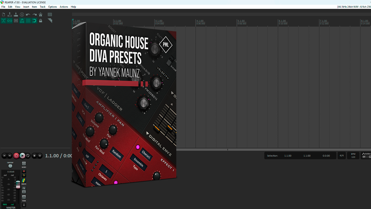
Task: Solo the master track with S button
Action: point(24,175)
